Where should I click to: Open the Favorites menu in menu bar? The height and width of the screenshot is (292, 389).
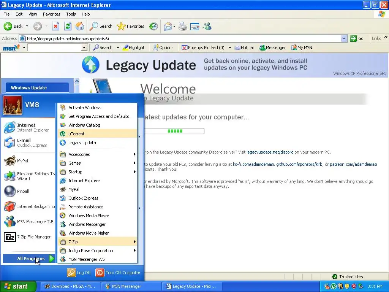(51, 14)
